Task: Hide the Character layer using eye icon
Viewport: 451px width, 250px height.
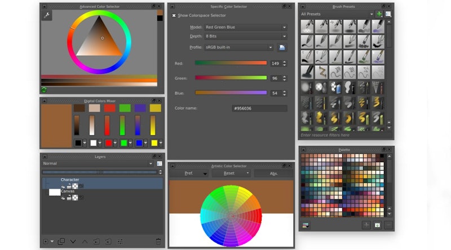Action: [x=63, y=186]
